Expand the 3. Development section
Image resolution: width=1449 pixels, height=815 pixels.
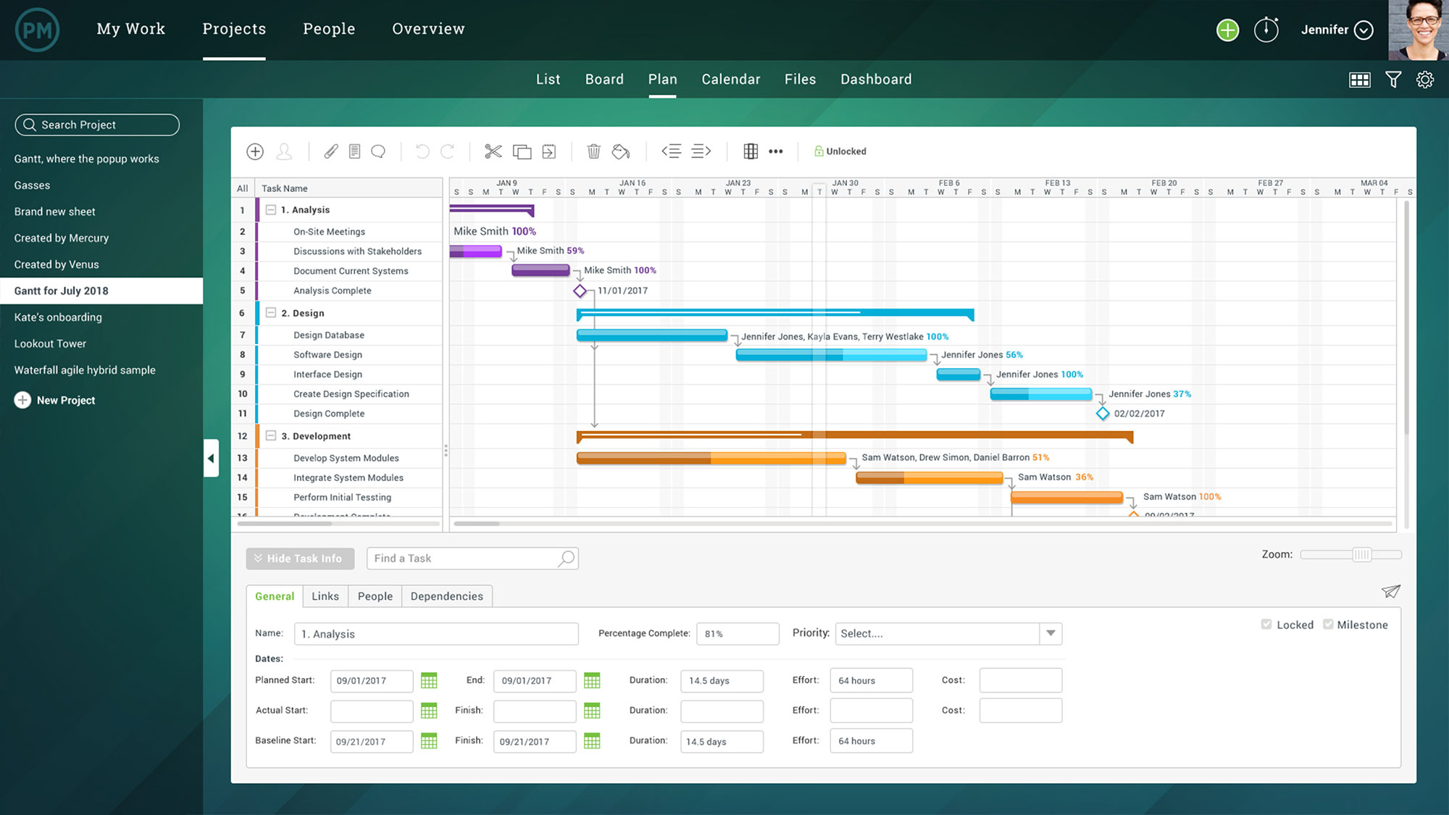click(x=271, y=435)
